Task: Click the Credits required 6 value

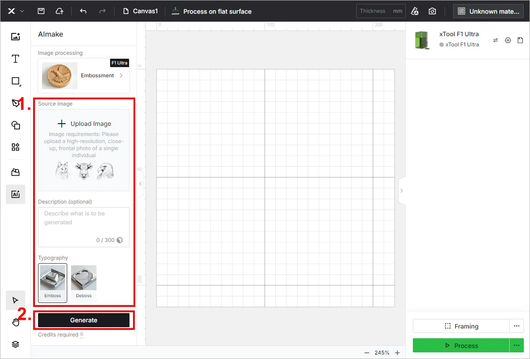Action: [81, 334]
